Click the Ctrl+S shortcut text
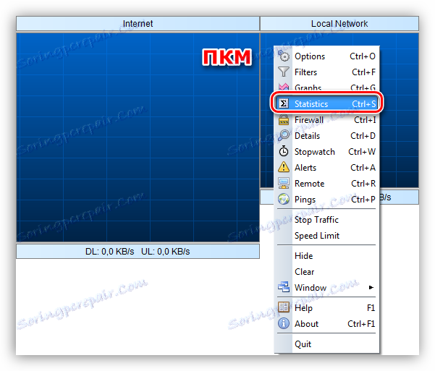This screenshot has height=371, width=435. (x=363, y=103)
